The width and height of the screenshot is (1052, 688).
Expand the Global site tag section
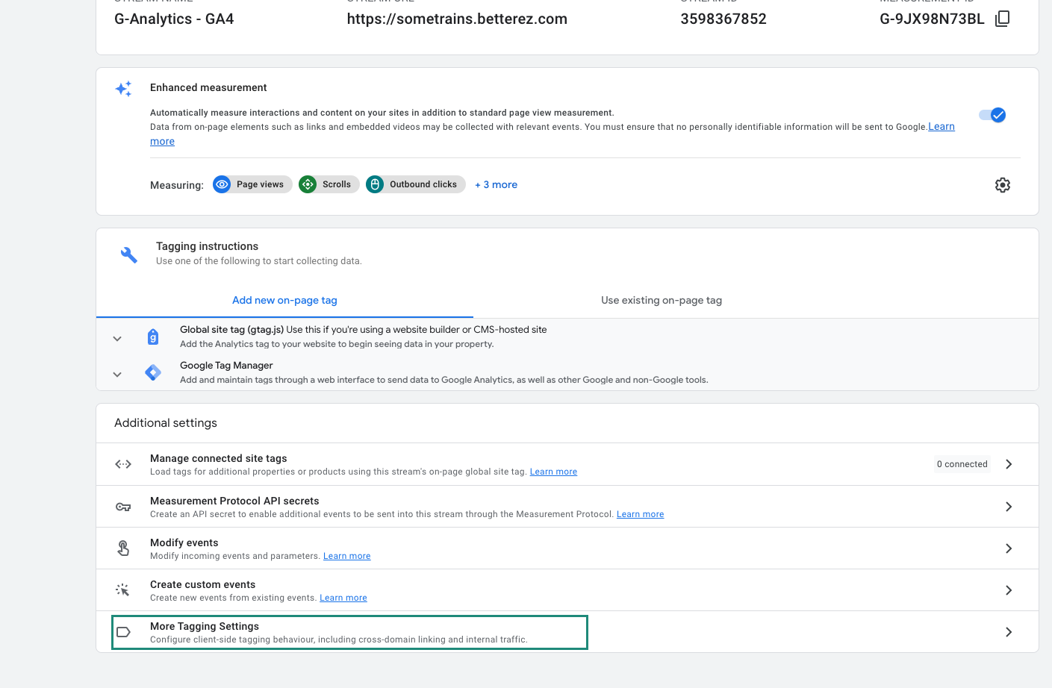pyautogui.click(x=117, y=339)
